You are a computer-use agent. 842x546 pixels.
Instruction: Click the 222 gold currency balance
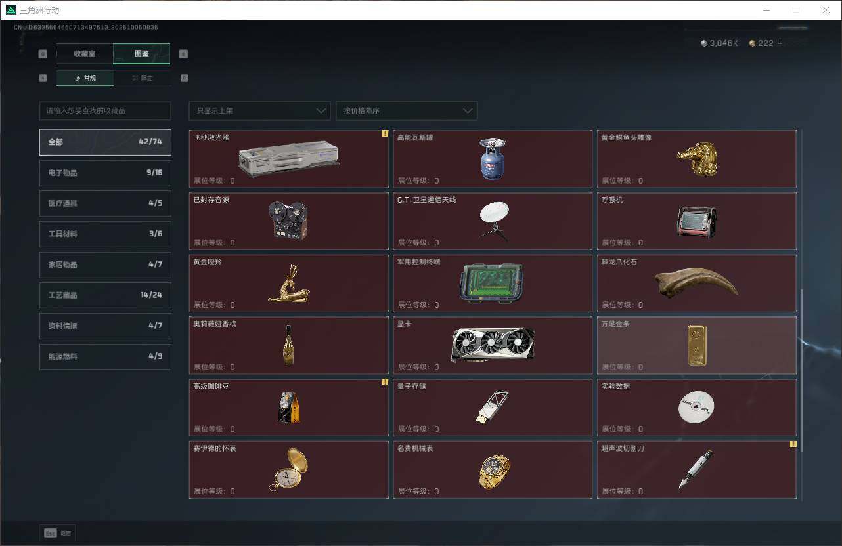[x=761, y=43]
